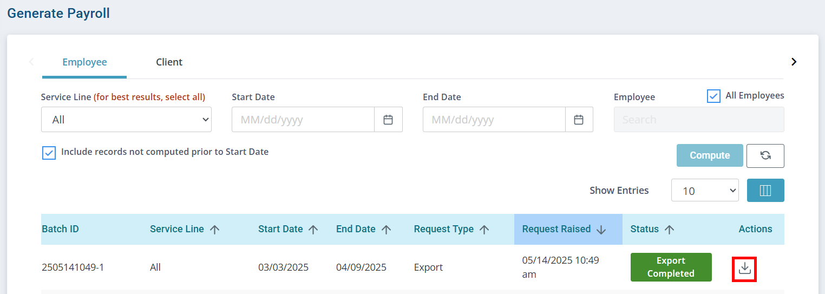
Task: Open the column chooser icon button
Action: point(765,191)
